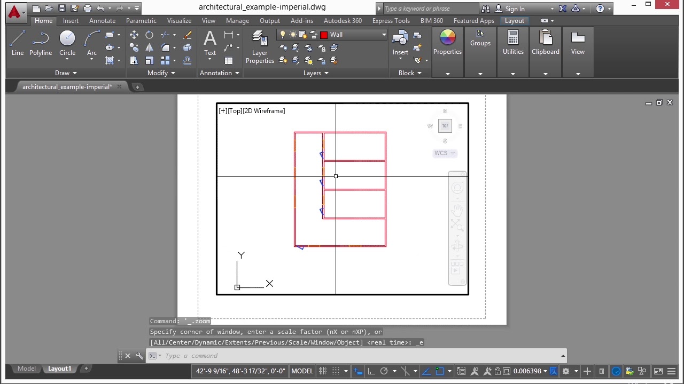Click the Open folder icon in quick access
The width and height of the screenshot is (684, 384).
[49, 9]
